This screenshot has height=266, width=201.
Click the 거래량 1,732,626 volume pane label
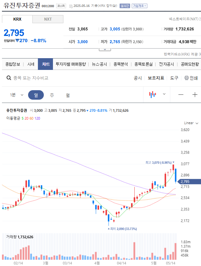(x=20, y=237)
